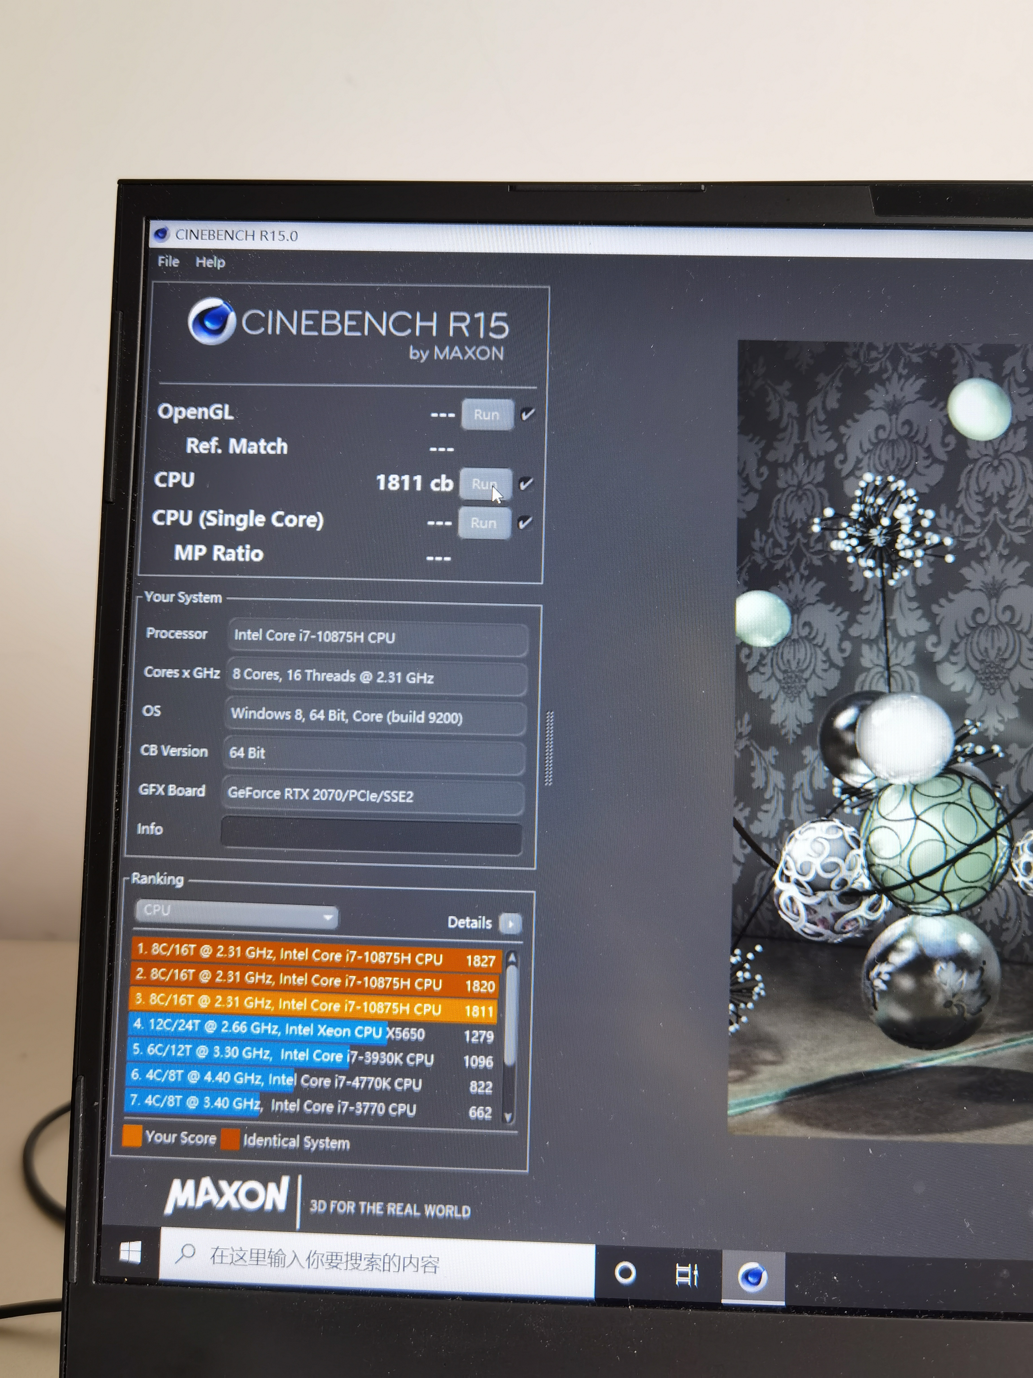This screenshot has height=1378, width=1033.
Task: Click the CB Version 64 Bit field
Action: 374,755
